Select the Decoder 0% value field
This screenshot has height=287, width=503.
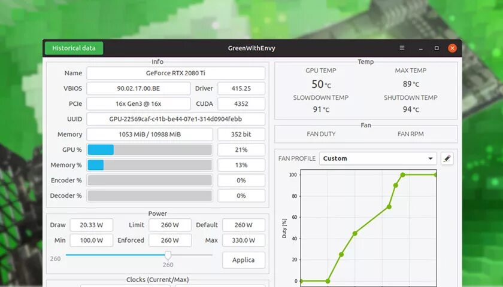tap(241, 196)
